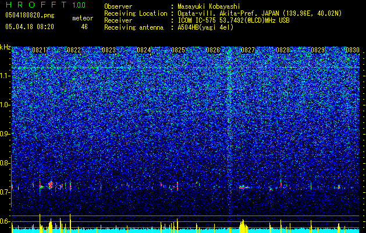Click the date stamp 05.04.18 08:20
Image resolution: width=366 pixels, height=233 pixels.
[x=30, y=27]
